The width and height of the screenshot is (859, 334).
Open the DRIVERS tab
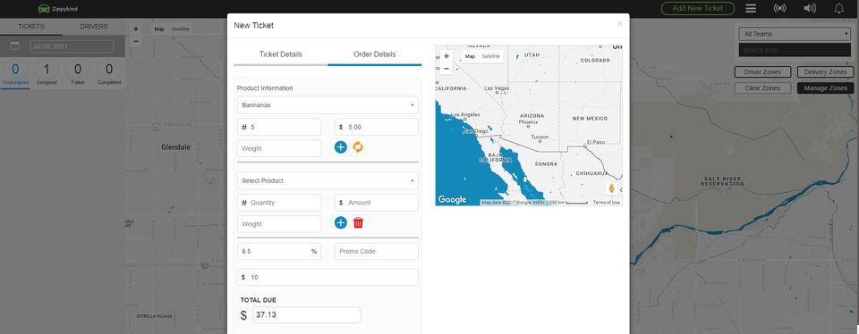94,26
